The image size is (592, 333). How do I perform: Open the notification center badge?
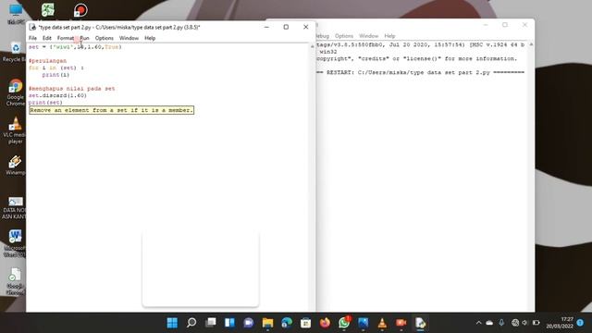[x=580, y=323]
